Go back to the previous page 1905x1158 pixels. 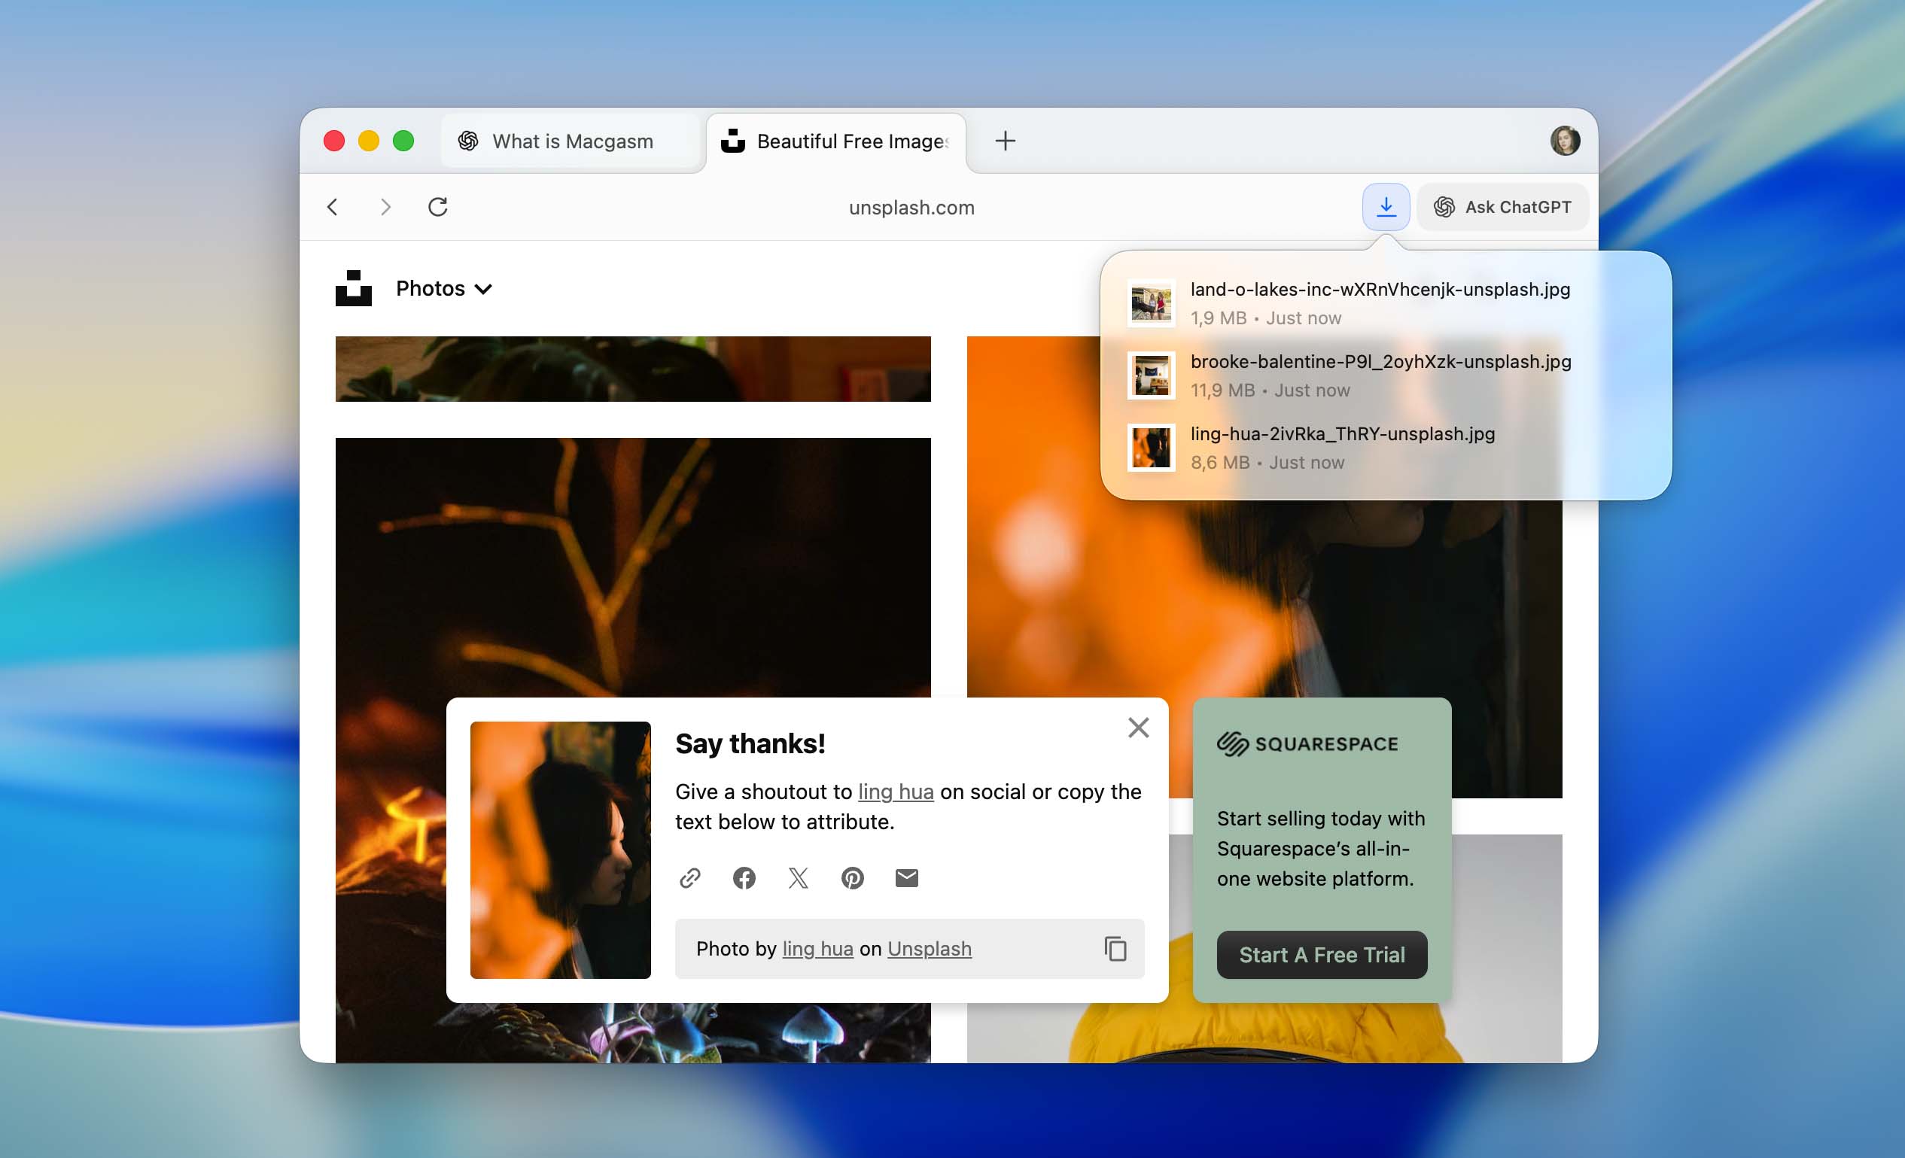(333, 206)
